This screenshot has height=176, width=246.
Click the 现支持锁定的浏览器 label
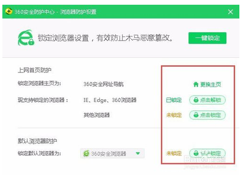click(43, 100)
